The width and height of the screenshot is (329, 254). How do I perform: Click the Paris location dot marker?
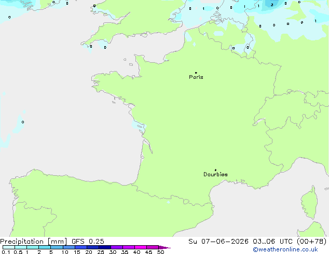coord(196,73)
